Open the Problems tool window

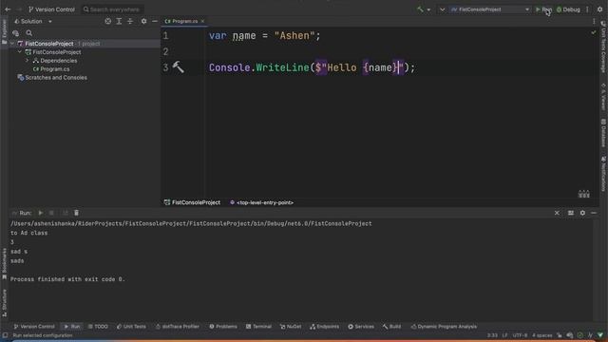click(x=223, y=327)
